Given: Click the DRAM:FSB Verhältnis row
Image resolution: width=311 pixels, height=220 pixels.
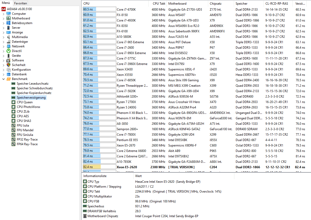Looking at the screenshot, I should [196, 211].
